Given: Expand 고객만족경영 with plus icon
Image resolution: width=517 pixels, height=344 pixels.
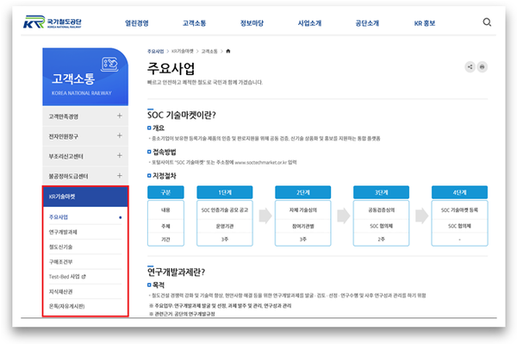Looking at the screenshot, I should pyautogui.click(x=120, y=116).
